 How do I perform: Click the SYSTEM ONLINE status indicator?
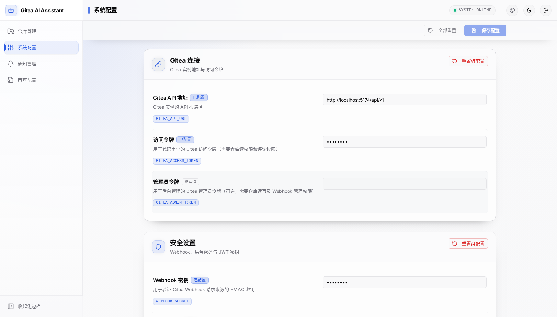(x=472, y=10)
